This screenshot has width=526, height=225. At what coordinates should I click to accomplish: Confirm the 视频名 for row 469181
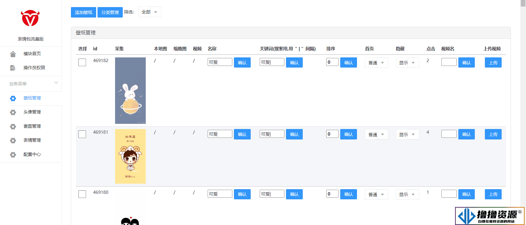(467, 134)
